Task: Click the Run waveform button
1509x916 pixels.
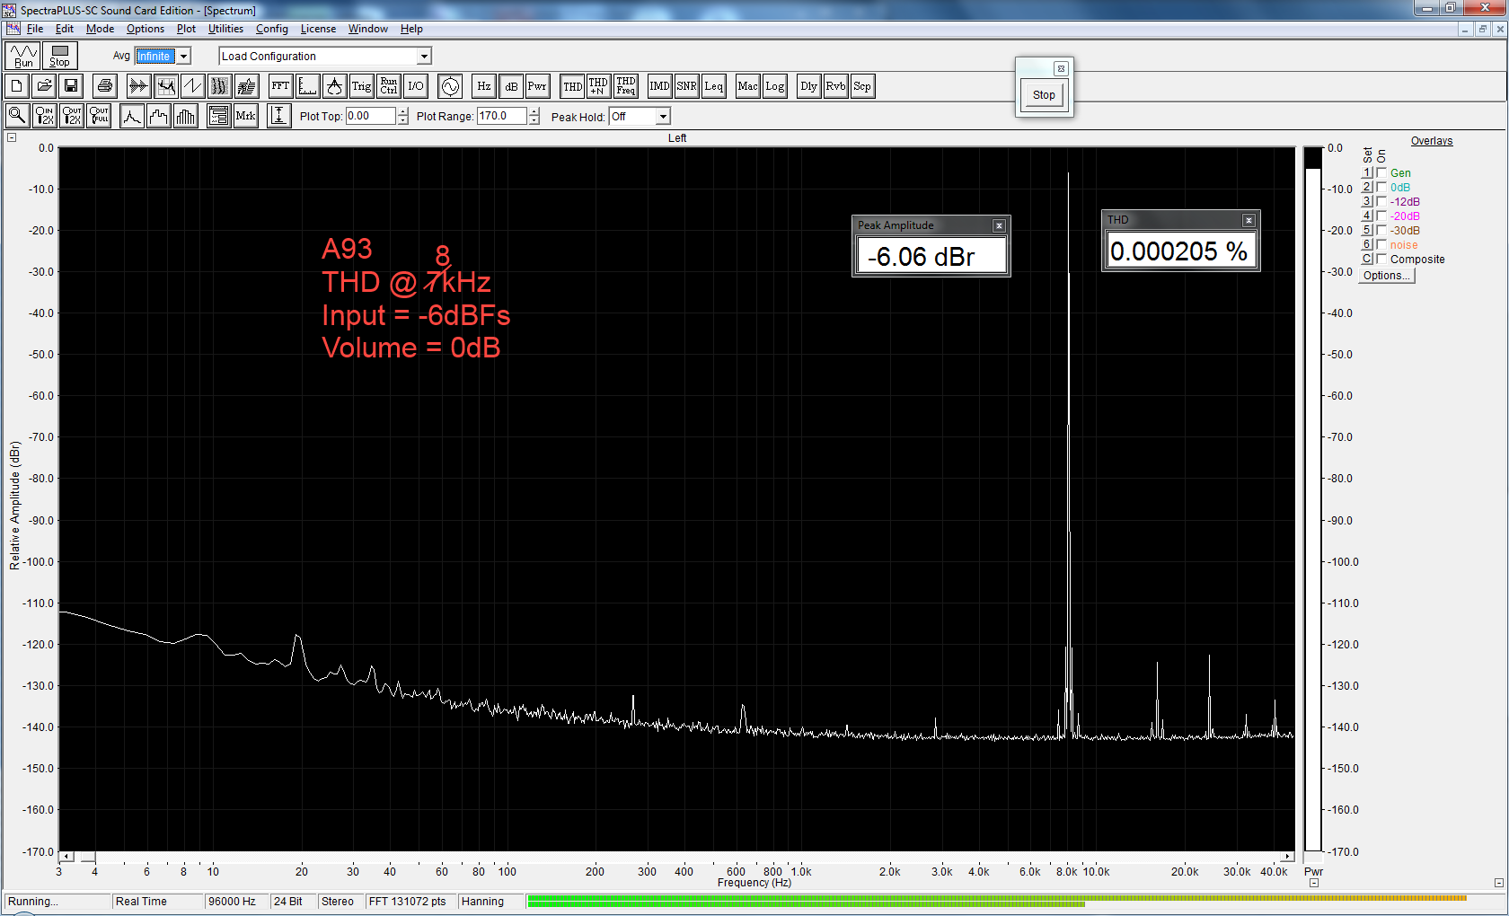Action: coord(23,56)
